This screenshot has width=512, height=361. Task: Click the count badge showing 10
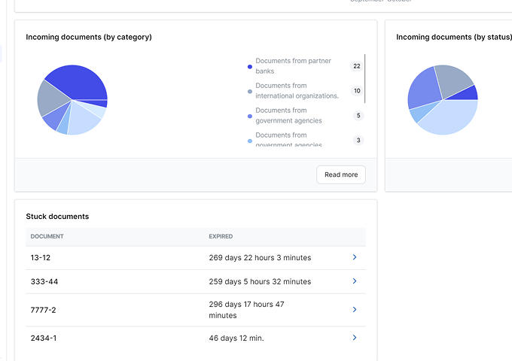coord(357,91)
